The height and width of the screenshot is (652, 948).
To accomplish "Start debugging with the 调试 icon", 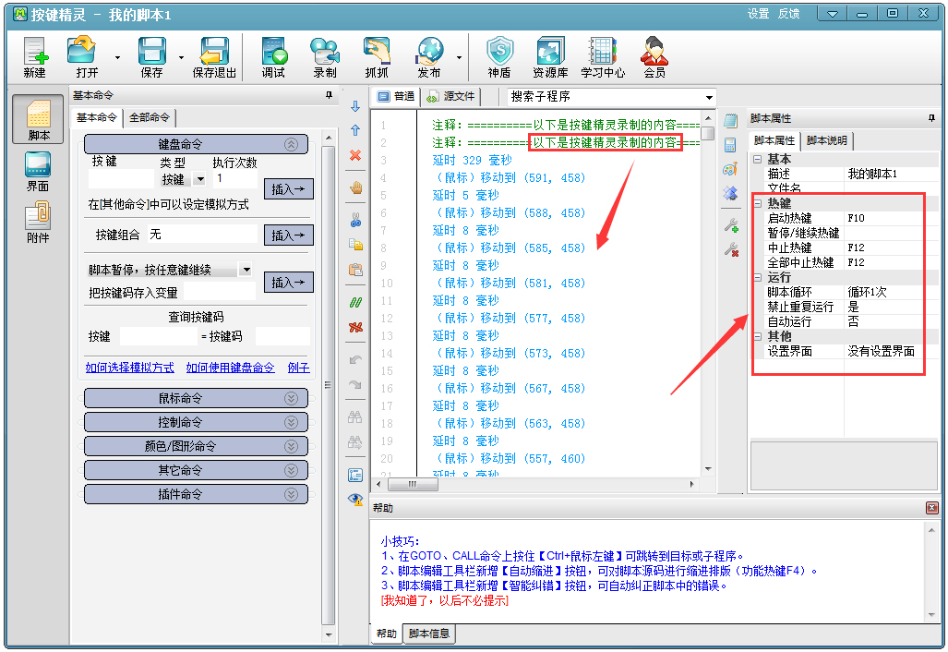I will (x=273, y=57).
